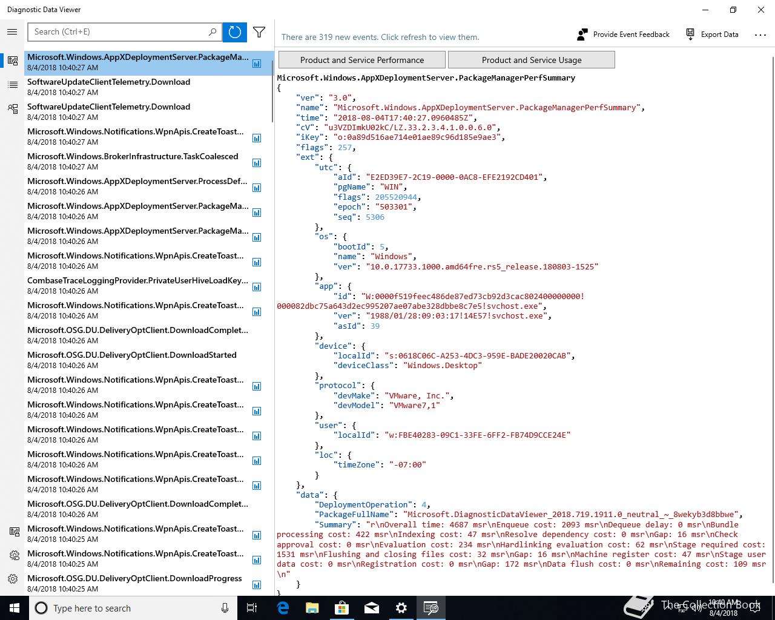Viewport: 775px width, 620px height.
Task: Click refresh notice about 319 new events
Action: [380, 37]
